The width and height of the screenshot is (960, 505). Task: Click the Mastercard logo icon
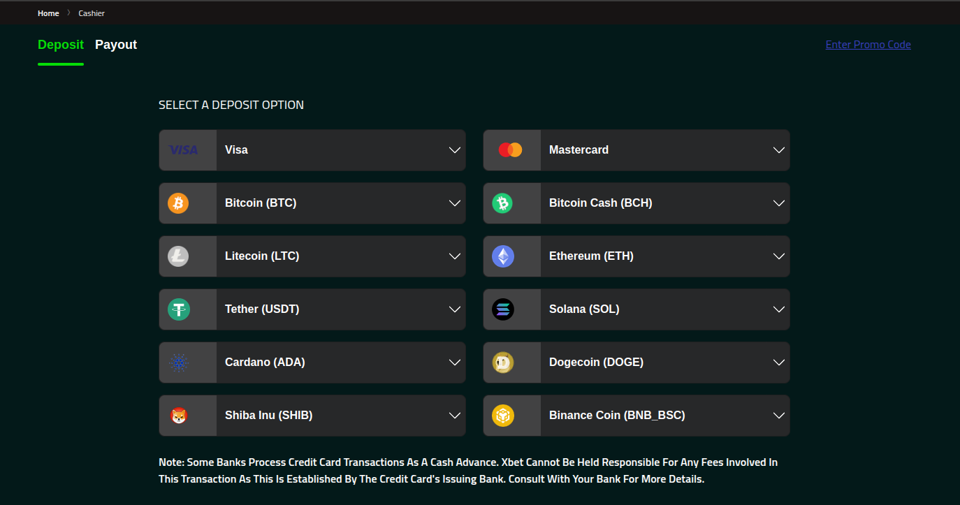[510, 150]
